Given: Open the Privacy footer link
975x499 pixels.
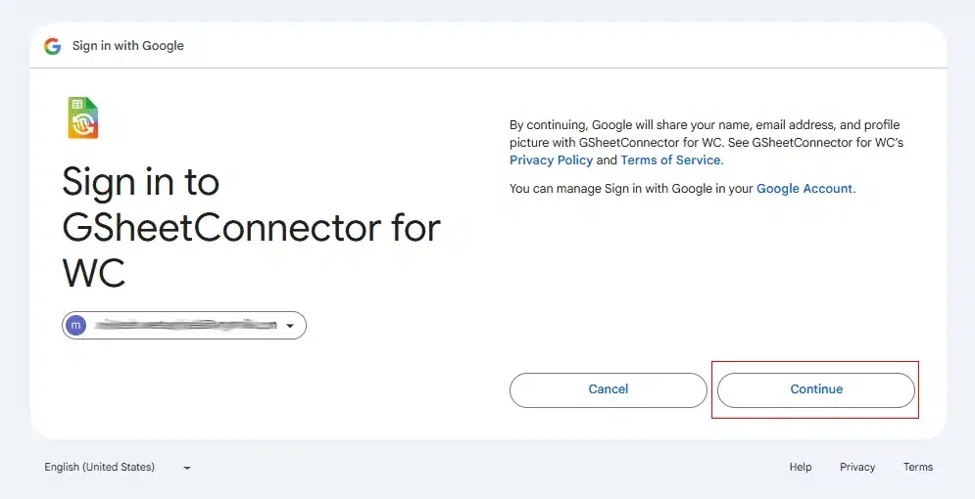Looking at the screenshot, I should pyautogui.click(x=857, y=468).
